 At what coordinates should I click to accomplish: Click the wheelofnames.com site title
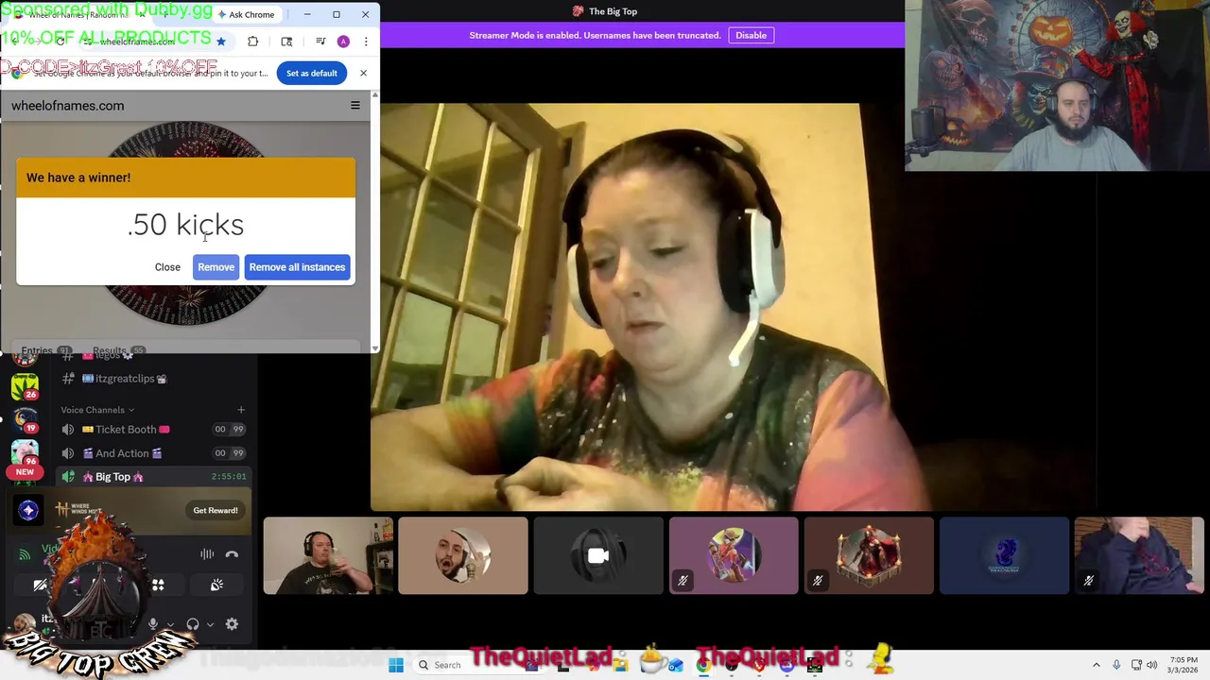pos(67,106)
